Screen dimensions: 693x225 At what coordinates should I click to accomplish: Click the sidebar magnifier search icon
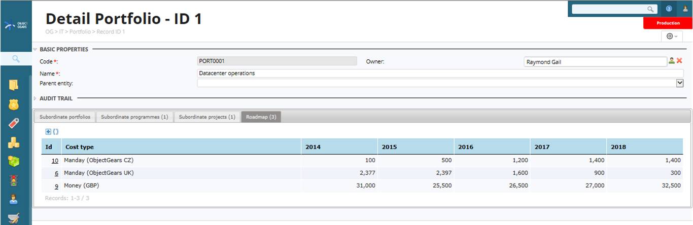point(16,59)
